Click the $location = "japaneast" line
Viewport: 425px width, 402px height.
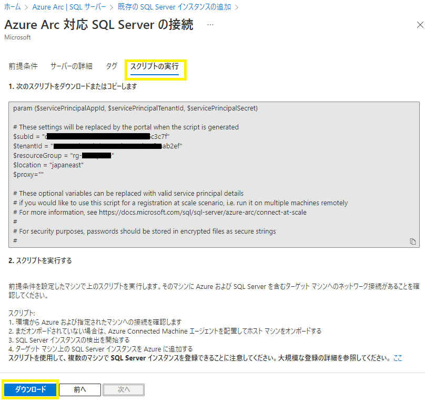[x=48, y=165]
